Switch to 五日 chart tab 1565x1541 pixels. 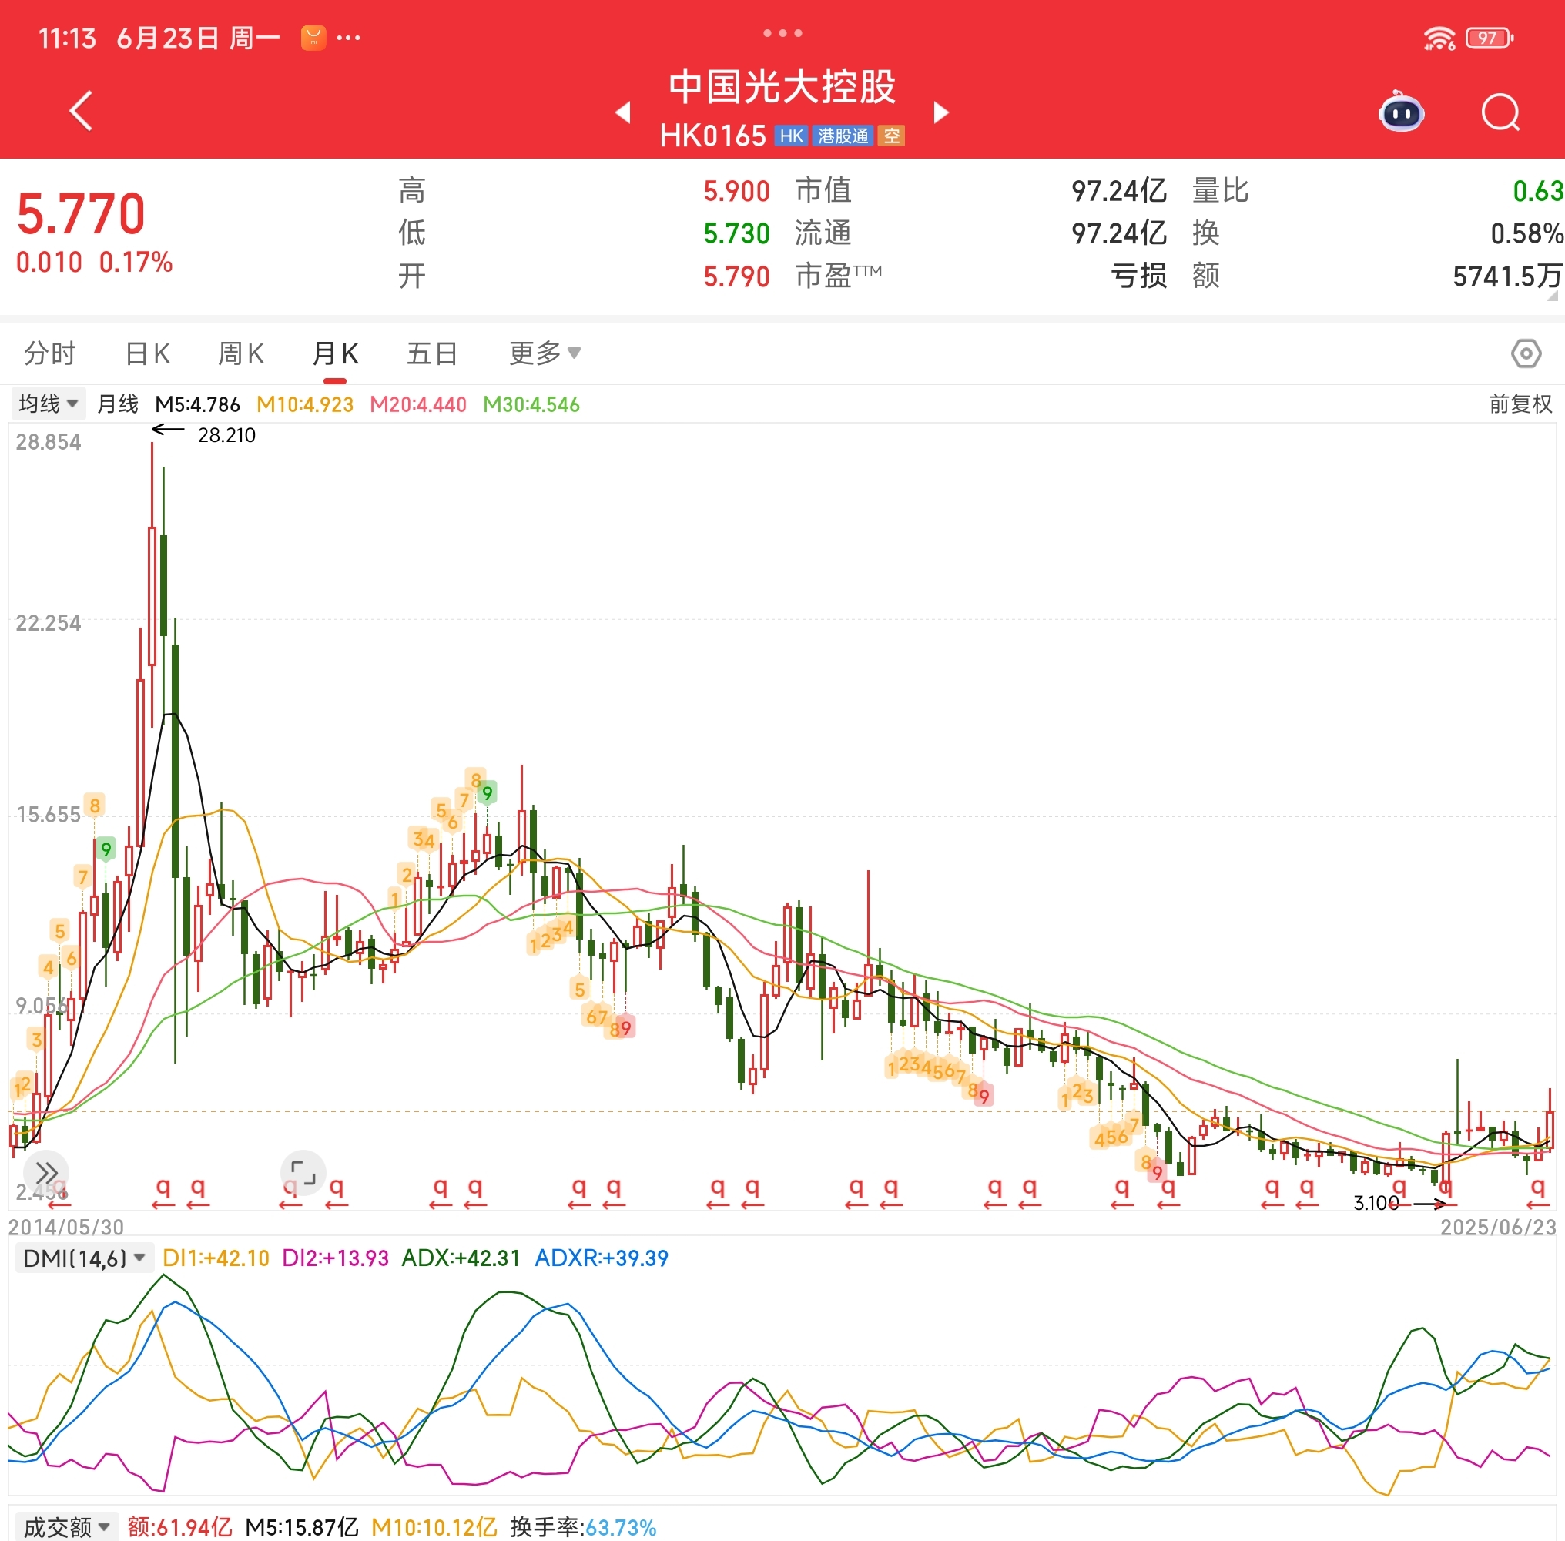(432, 353)
